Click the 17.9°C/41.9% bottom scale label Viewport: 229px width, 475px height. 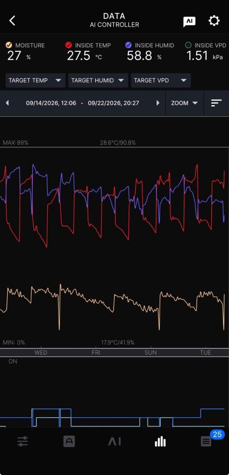coord(118,343)
